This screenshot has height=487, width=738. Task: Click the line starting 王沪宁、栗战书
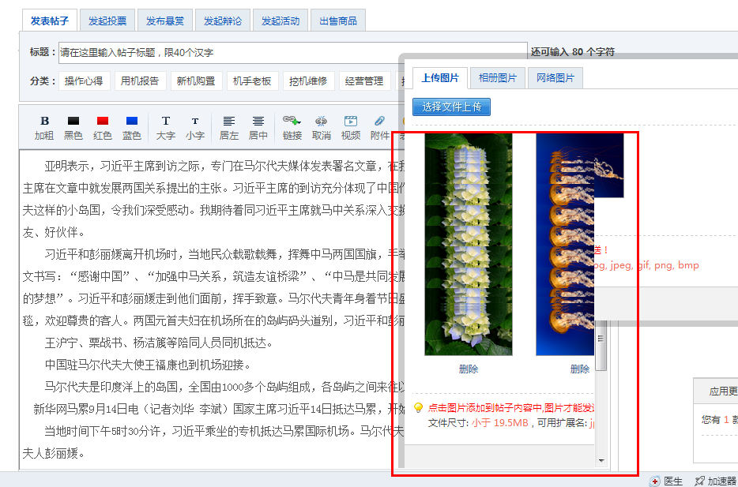[x=159, y=343]
